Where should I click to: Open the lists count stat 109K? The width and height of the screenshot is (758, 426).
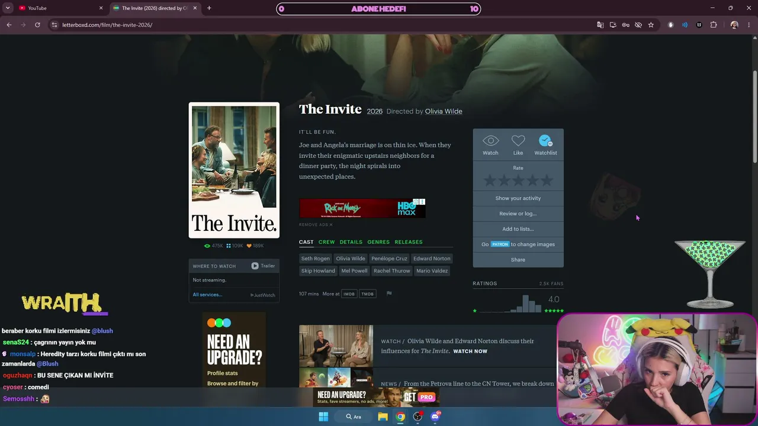pyautogui.click(x=235, y=246)
